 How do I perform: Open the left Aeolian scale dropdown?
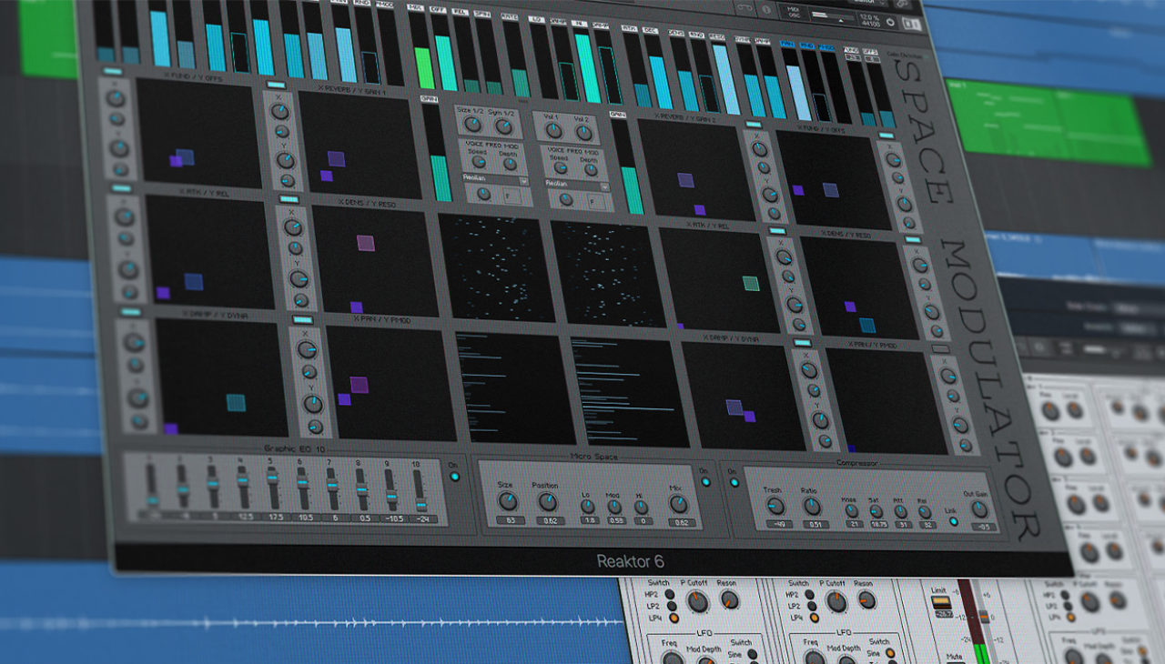pyautogui.click(x=523, y=181)
